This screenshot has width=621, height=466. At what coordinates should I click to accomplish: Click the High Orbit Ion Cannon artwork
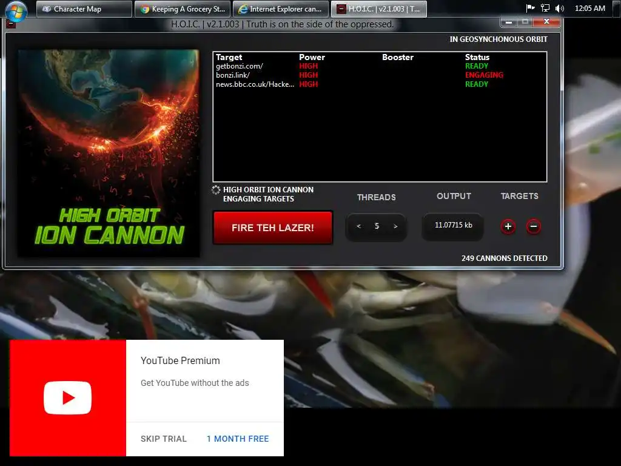pyautogui.click(x=109, y=153)
